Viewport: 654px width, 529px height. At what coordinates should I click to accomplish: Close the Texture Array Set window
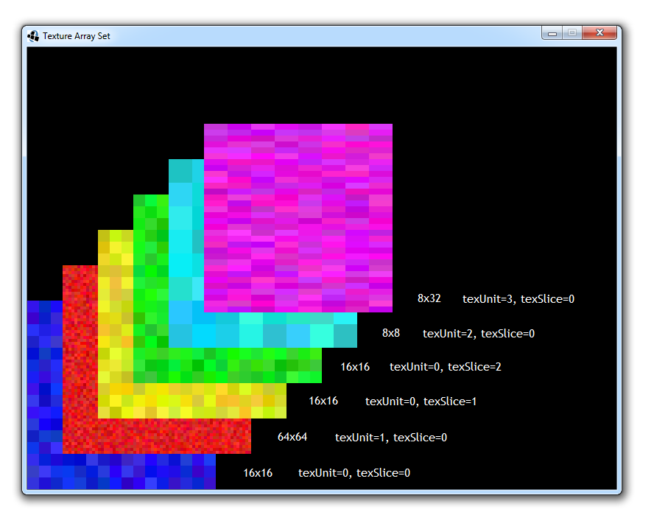[599, 32]
